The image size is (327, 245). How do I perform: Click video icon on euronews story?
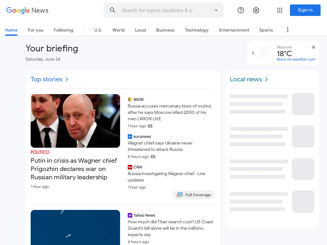153,157
